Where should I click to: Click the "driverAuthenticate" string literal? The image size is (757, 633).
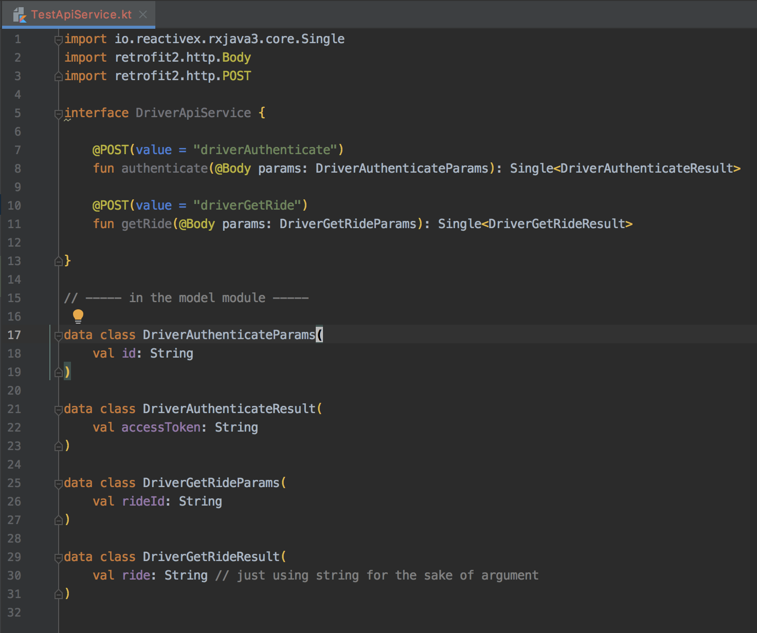pos(265,150)
